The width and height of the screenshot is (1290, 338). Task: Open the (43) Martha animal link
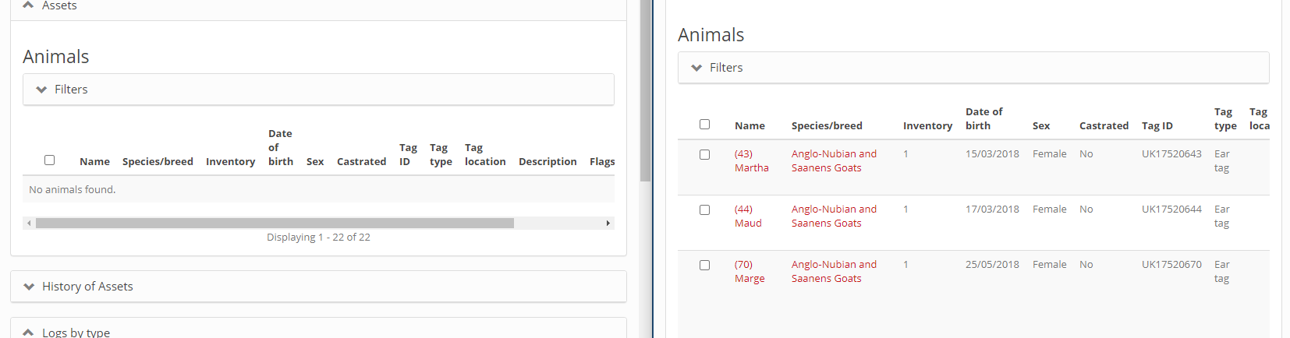tap(752, 160)
